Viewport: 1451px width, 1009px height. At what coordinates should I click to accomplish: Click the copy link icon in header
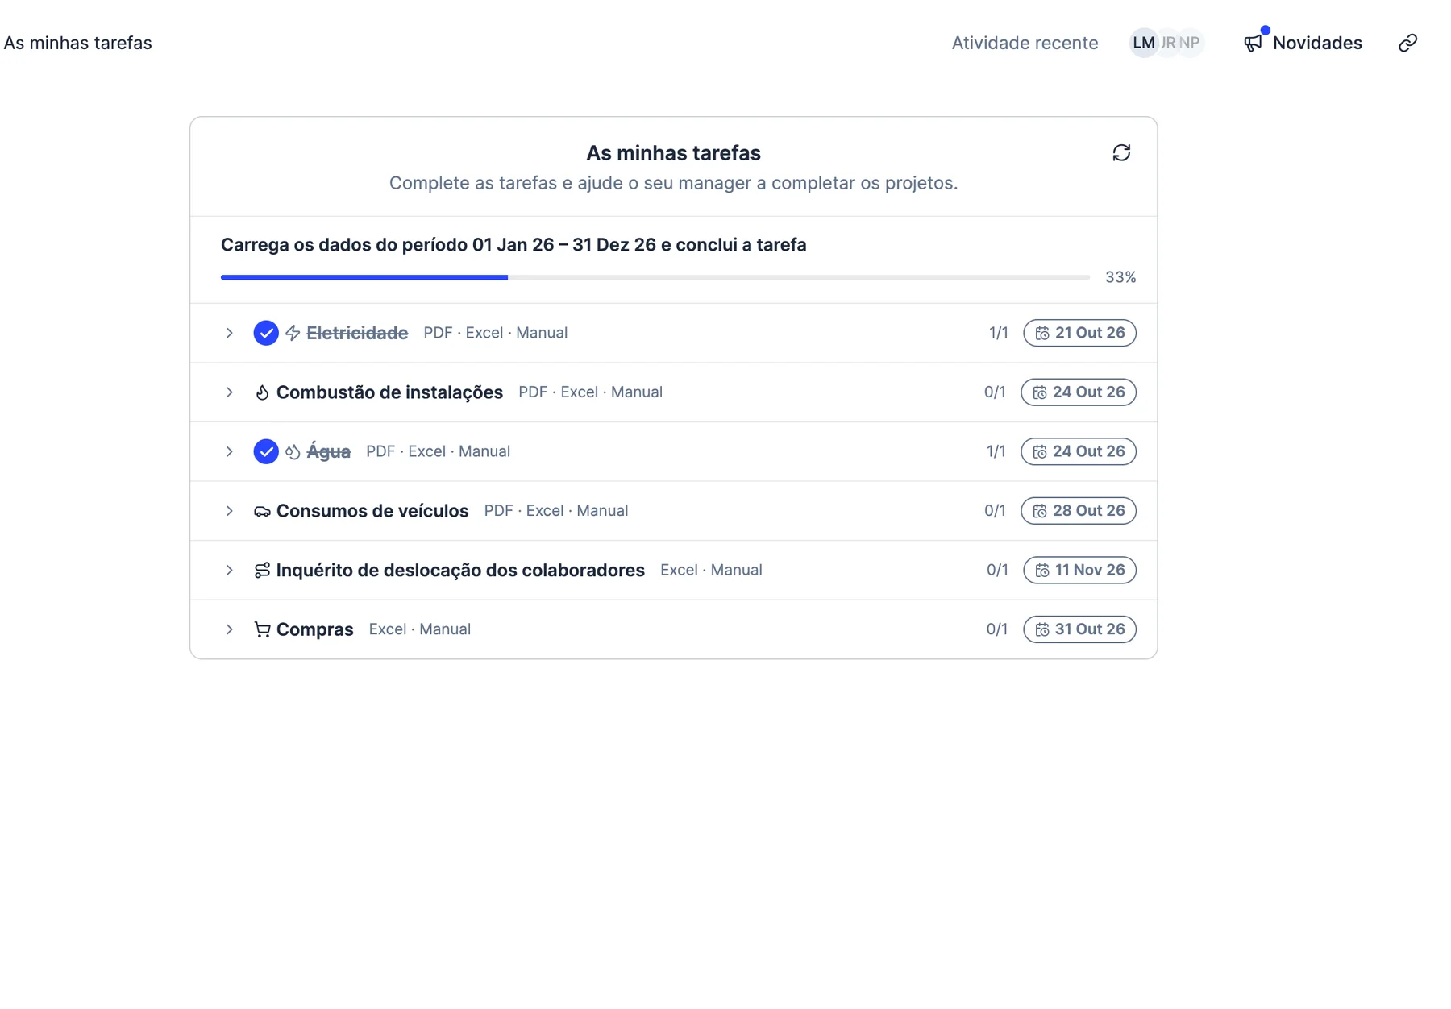[x=1407, y=43]
